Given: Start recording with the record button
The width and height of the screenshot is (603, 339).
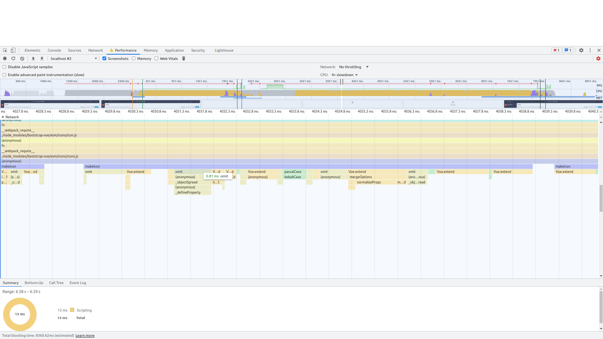Looking at the screenshot, I should 5,59.
